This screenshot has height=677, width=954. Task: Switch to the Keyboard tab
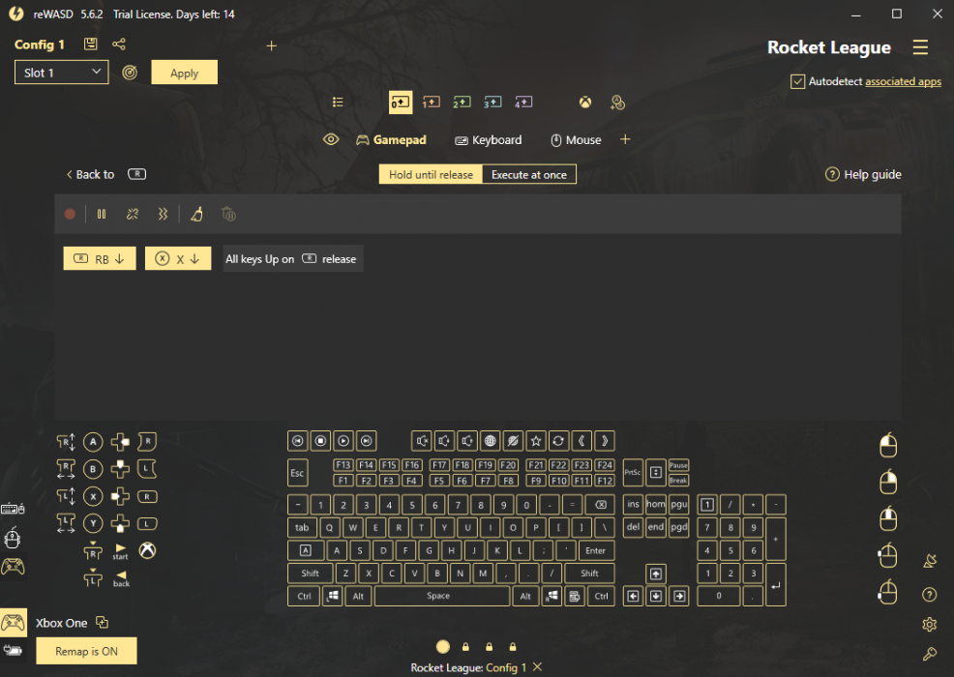click(x=488, y=140)
